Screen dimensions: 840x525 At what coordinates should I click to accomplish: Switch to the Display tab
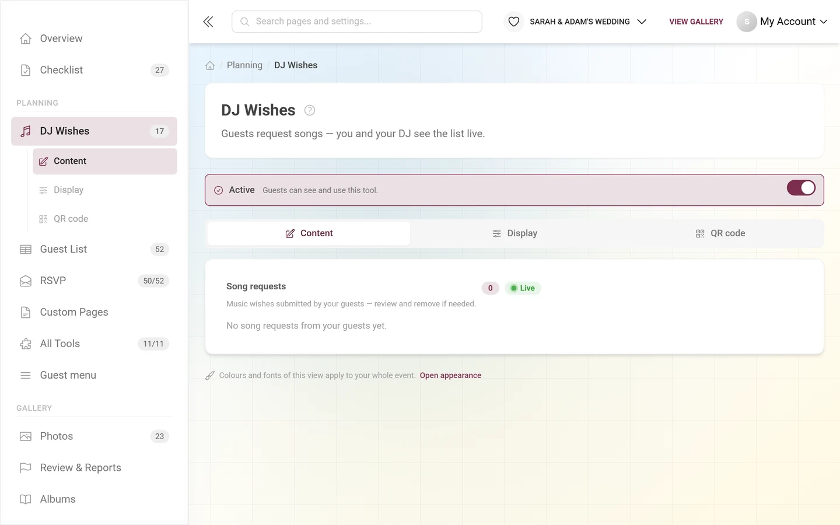click(514, 233)
